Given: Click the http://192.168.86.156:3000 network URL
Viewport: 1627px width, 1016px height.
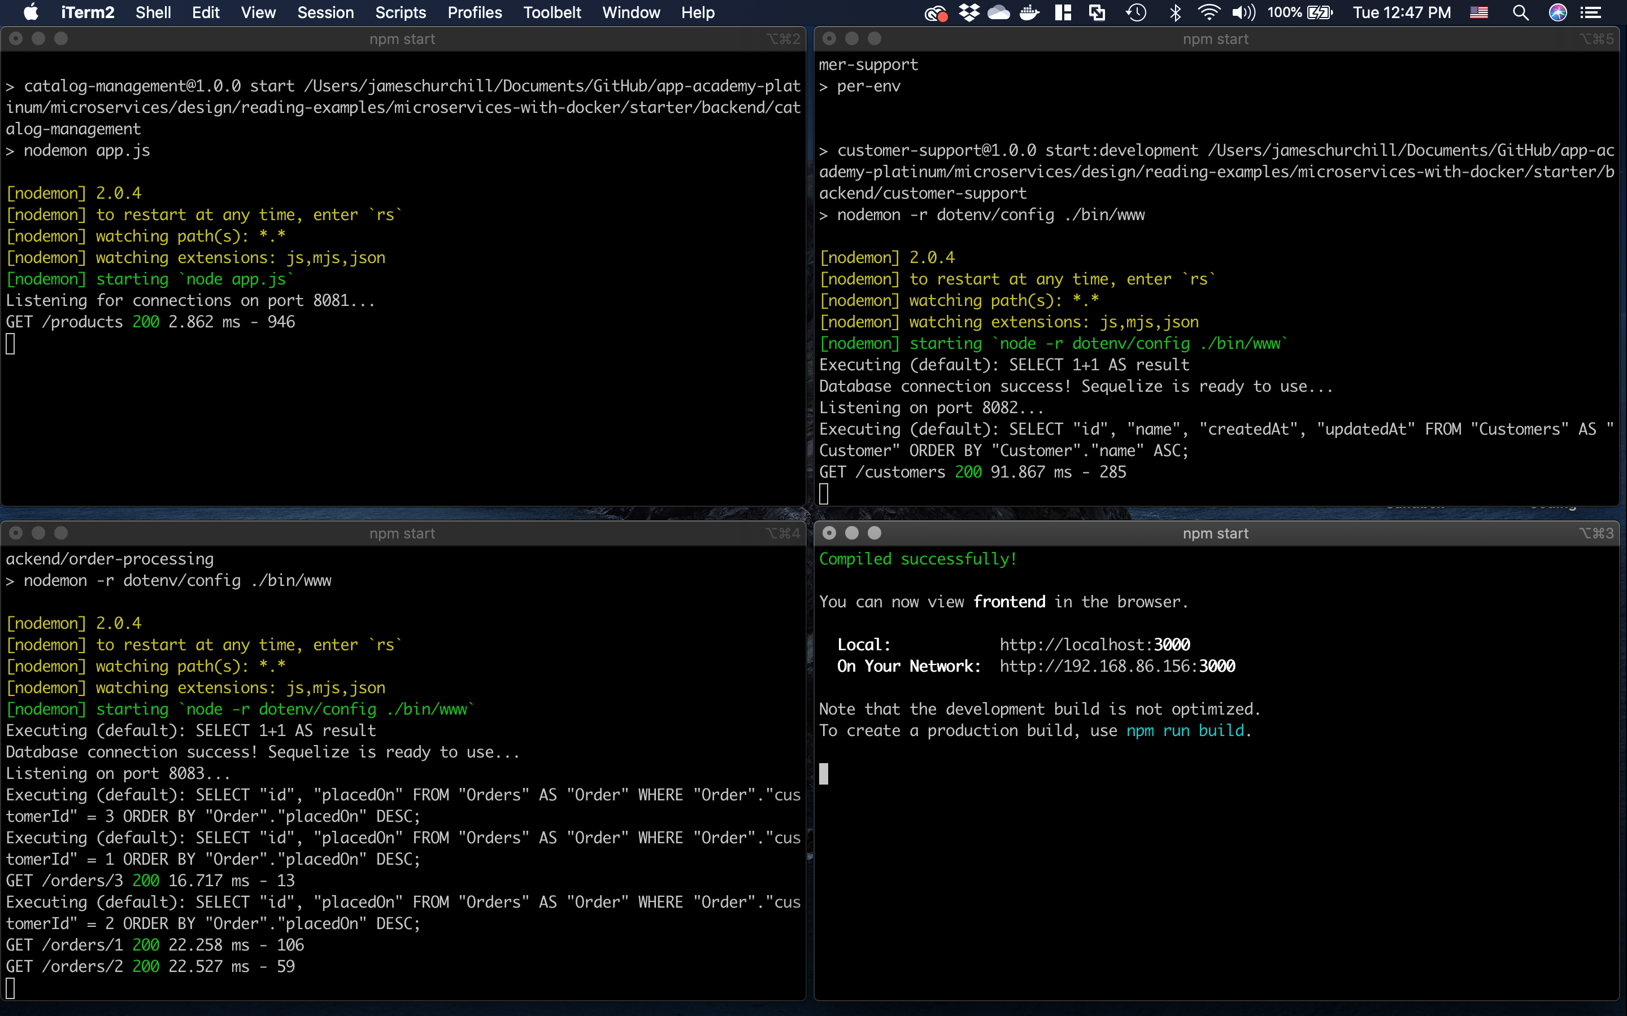Looking at the screenshot, I should coord(1117,666).
